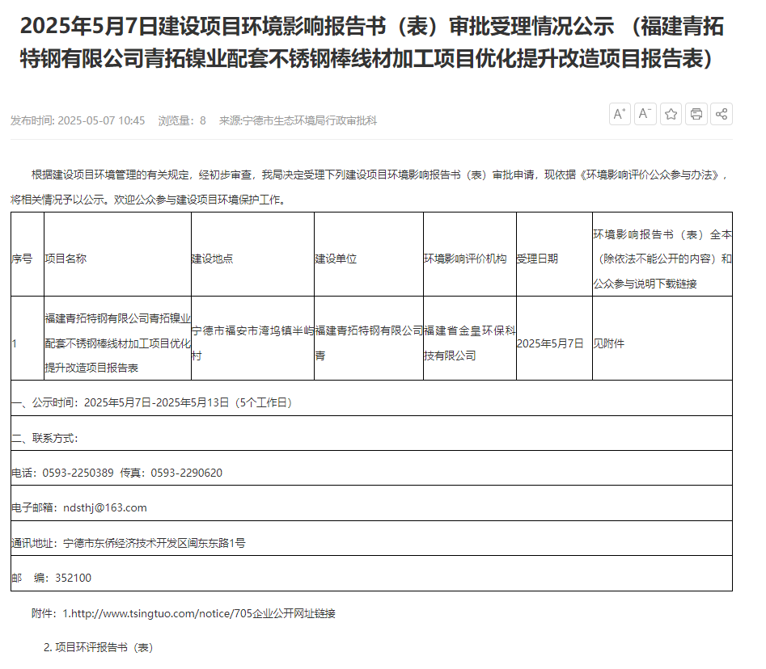Print the page using printer icon
The image size is (766, 669).
pos(696,114)
